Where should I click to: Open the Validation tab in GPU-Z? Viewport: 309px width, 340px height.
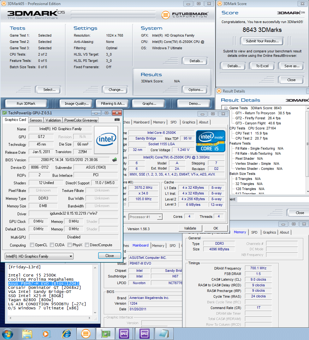pos(53,120)
